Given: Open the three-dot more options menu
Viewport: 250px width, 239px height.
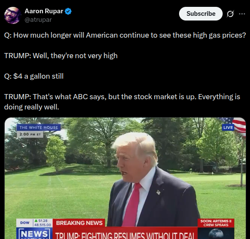Looking at the screenshot, I should click(242, 14).
